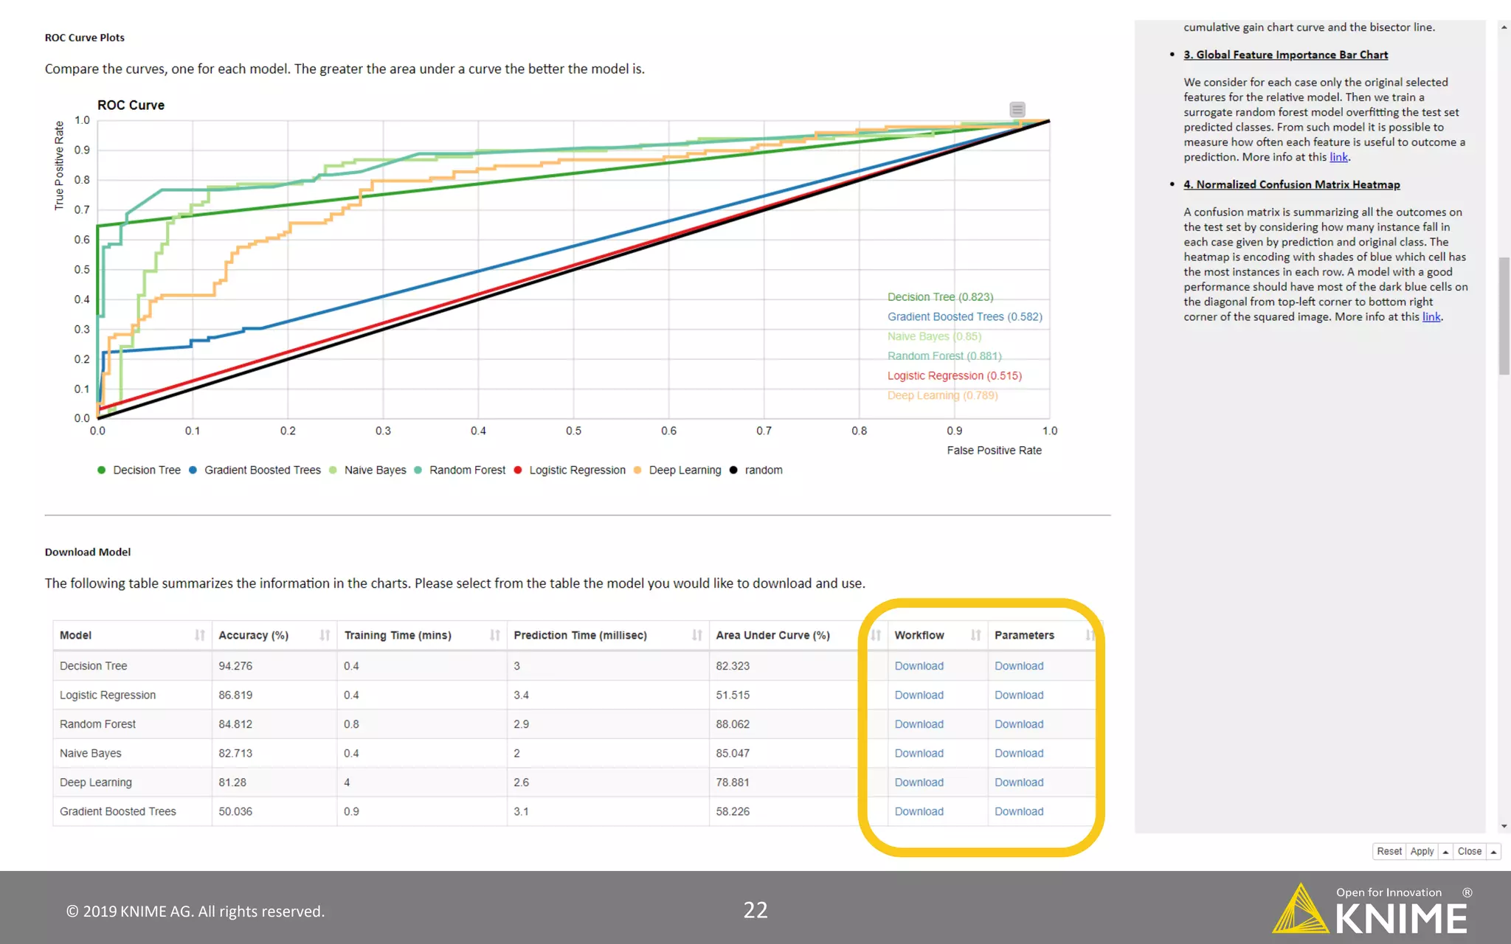Sort table by Model column icon
The width and height of the screenshot is (1511, 944).
[x=199, y=635]
